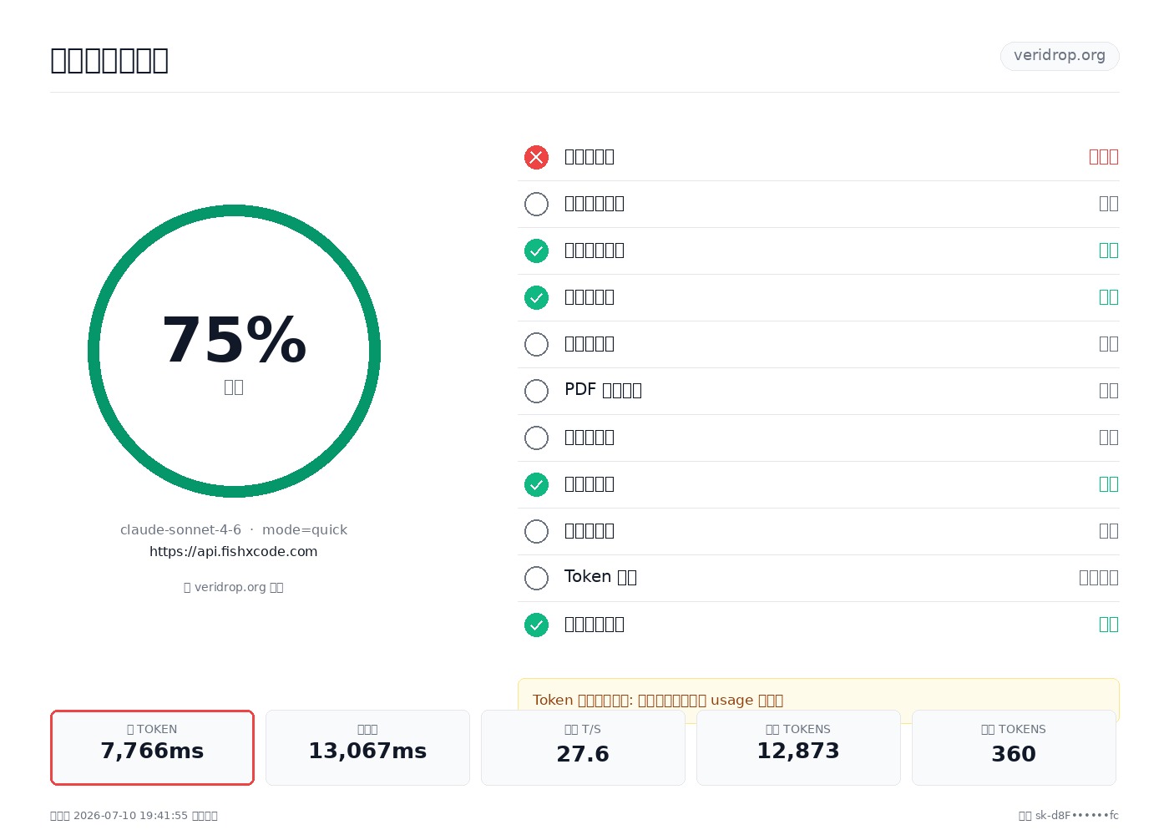Select the 360 TOKENS card

1014,747
